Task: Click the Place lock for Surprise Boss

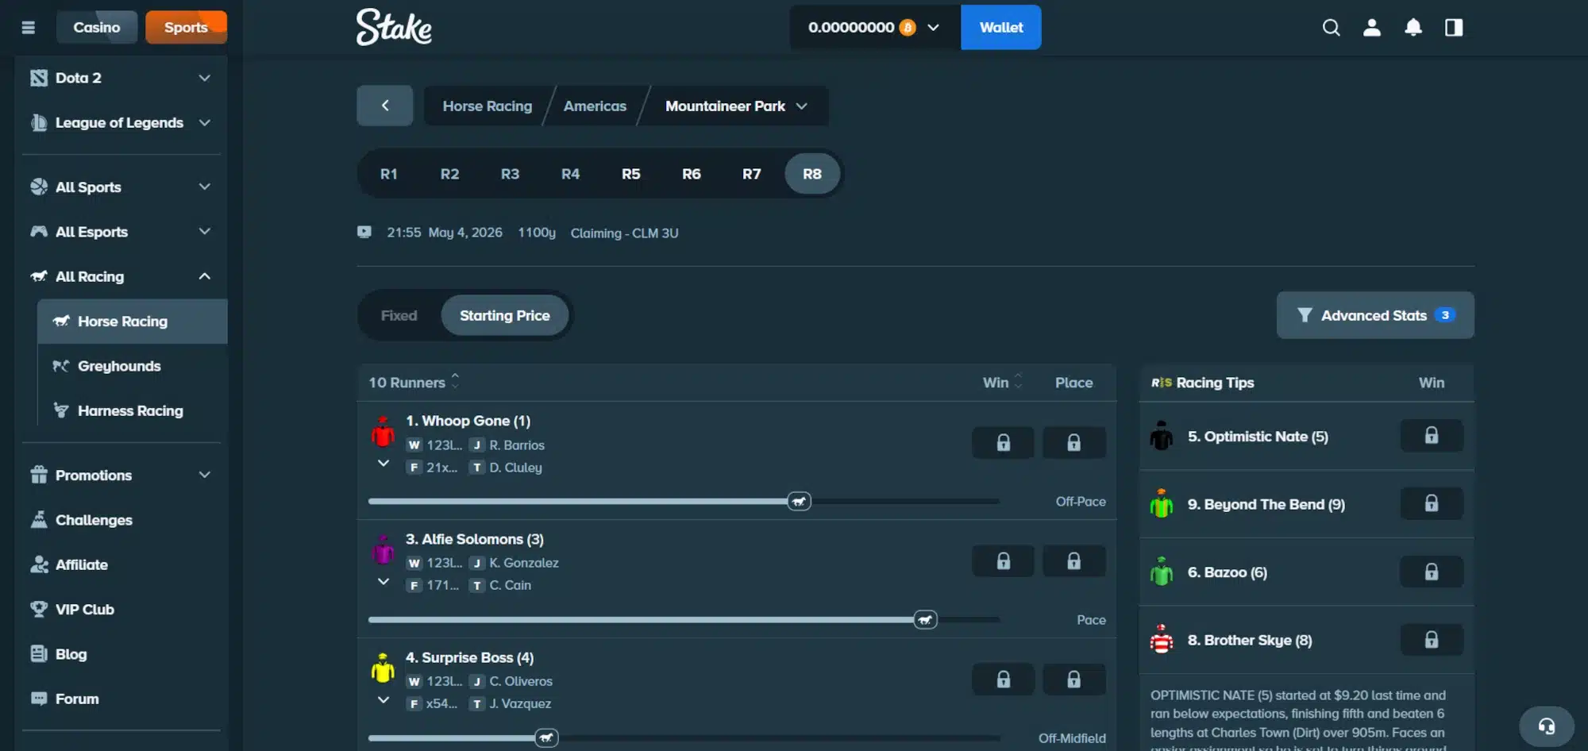Action: pyautogui.click(x=1073, y=680)
